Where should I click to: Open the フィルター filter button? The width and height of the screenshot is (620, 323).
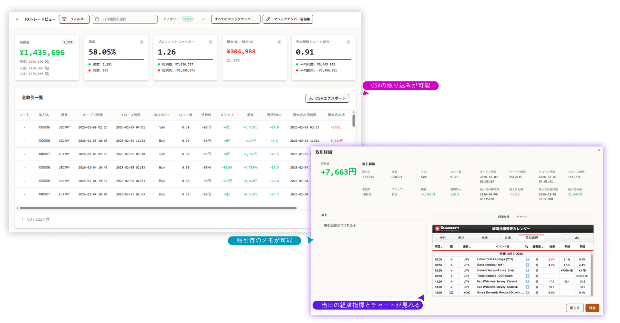(74, 19)
